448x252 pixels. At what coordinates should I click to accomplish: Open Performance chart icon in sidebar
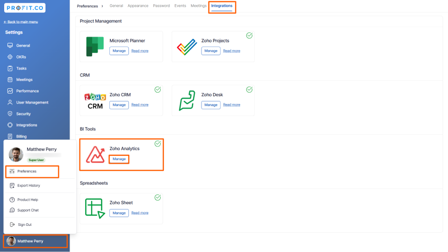point(10,91)
